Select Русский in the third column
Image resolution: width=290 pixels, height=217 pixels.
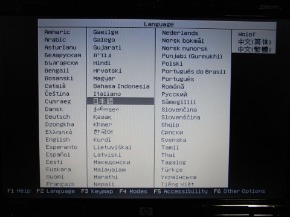[174, 94]
